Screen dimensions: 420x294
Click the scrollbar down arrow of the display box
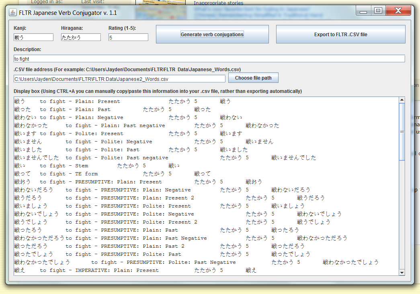pyautogui.click(x=402, y=273)
